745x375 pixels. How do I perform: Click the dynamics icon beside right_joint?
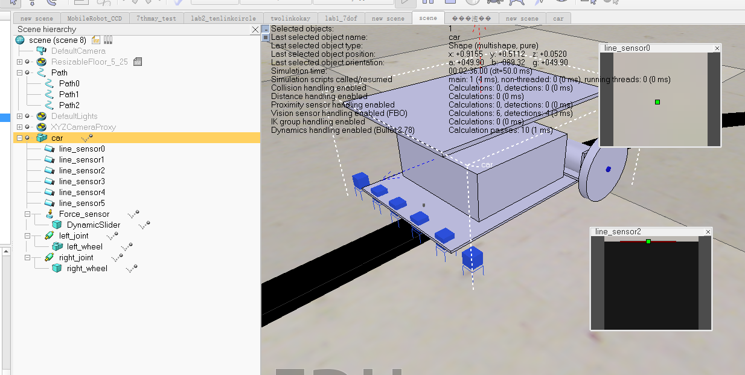(x=118, y=258)
